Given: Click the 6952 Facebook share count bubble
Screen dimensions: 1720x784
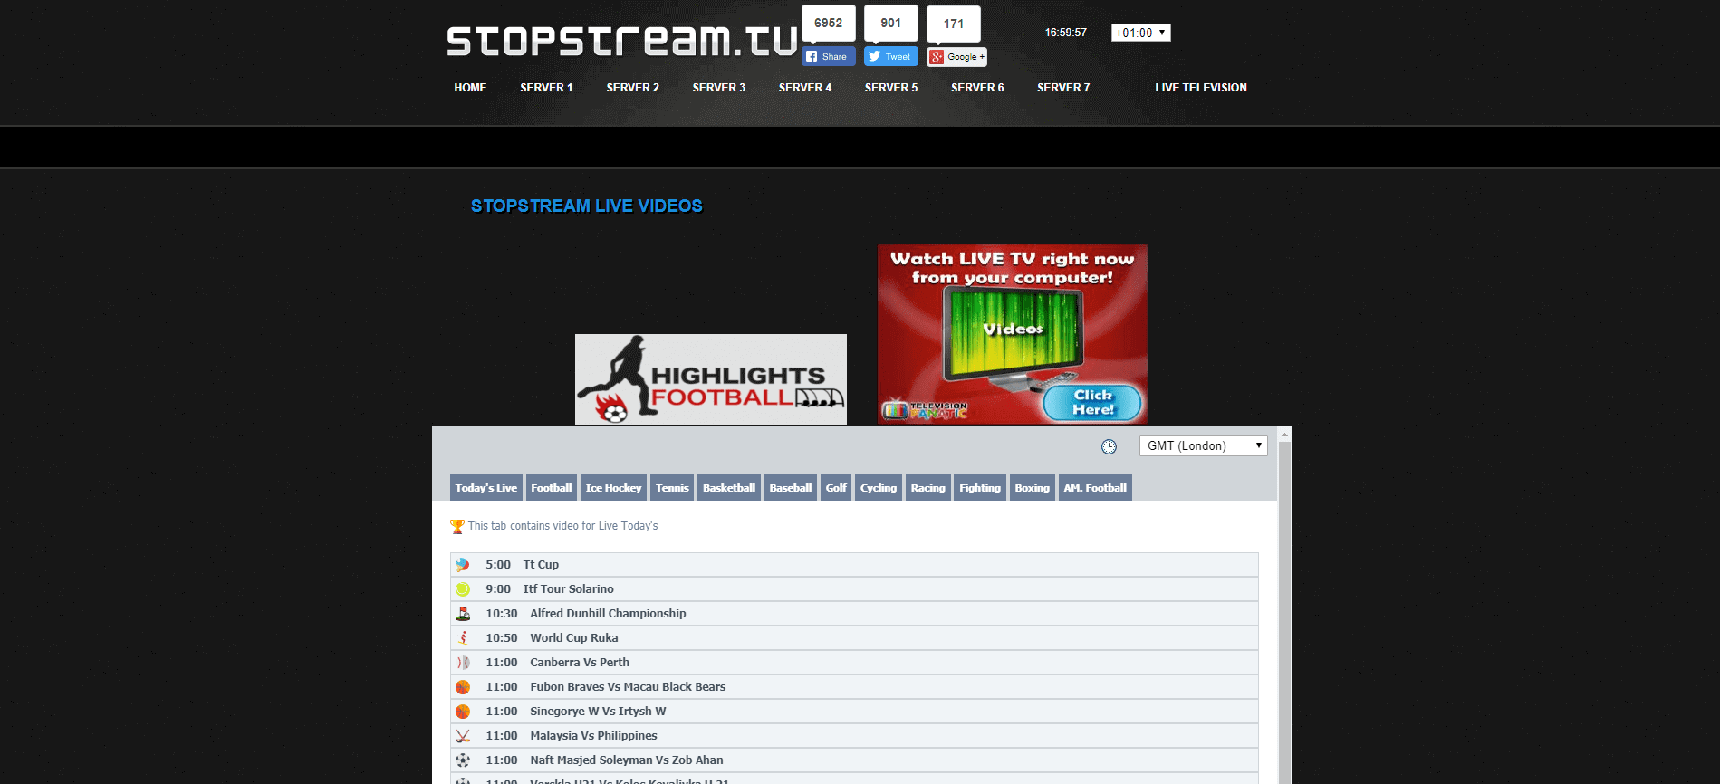Looking at the screenshot, I should 828,23.
